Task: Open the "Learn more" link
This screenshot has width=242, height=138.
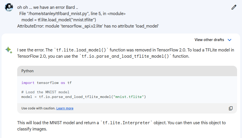Action: click(65, 108)
